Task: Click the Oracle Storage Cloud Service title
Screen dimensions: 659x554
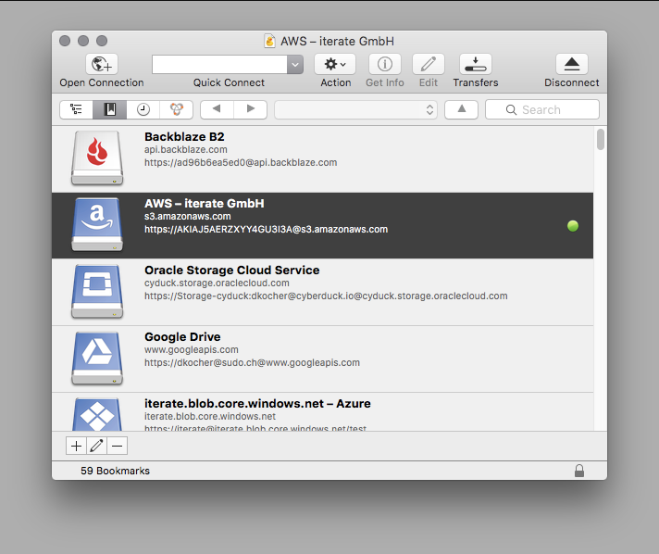Action: click(x=232, y=271)
